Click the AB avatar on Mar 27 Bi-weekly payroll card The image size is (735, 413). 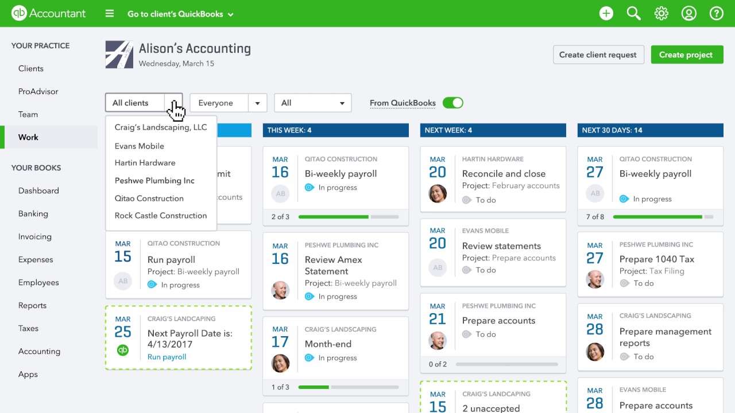[595, 194]
